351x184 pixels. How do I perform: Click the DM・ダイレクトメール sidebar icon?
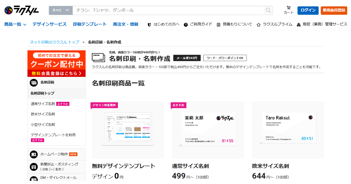[x=34, y=178]
